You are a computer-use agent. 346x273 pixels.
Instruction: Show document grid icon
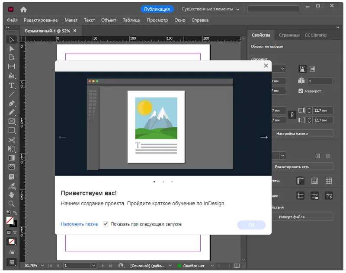coord(329,181)
